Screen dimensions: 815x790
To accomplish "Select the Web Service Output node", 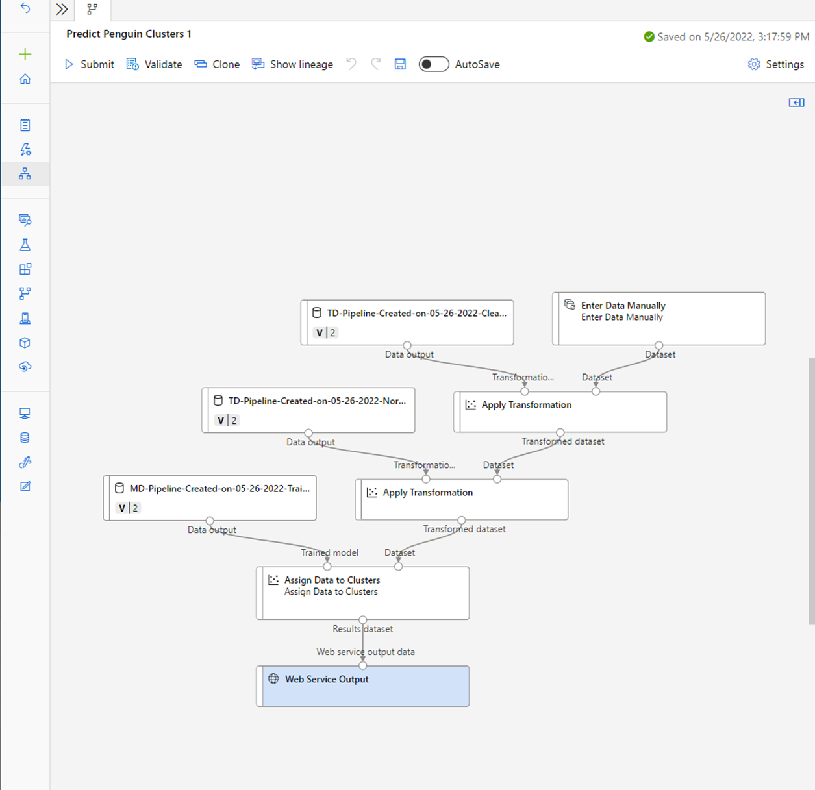I will [x=363, y=686].
